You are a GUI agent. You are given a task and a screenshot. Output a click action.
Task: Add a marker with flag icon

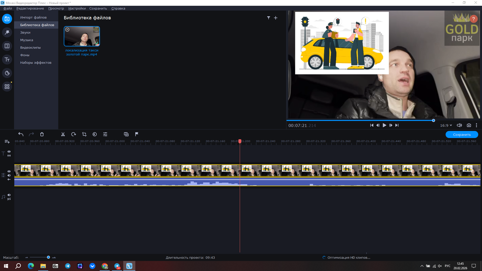(x=137, y=134)
